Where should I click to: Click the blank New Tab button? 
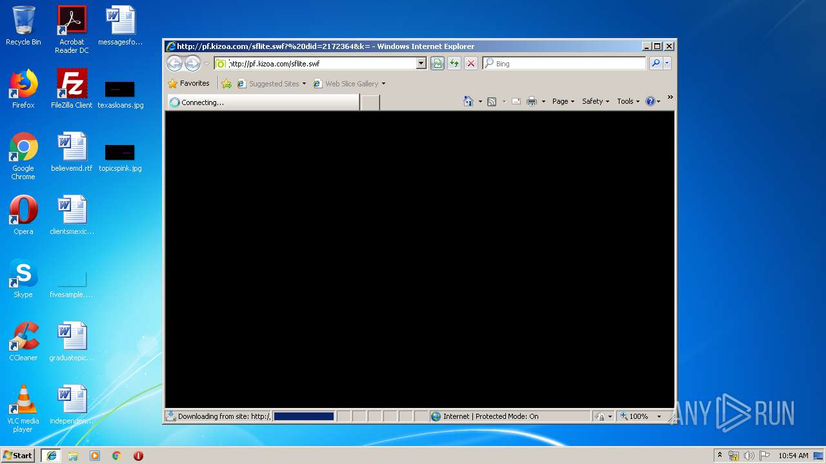pos(370,102)
